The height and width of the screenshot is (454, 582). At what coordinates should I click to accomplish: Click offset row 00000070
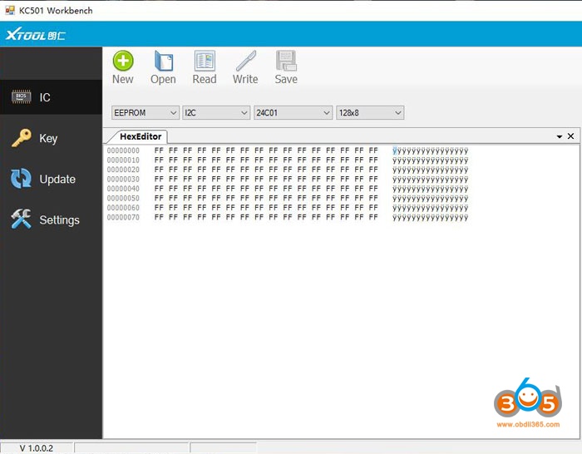pos(123,217)
